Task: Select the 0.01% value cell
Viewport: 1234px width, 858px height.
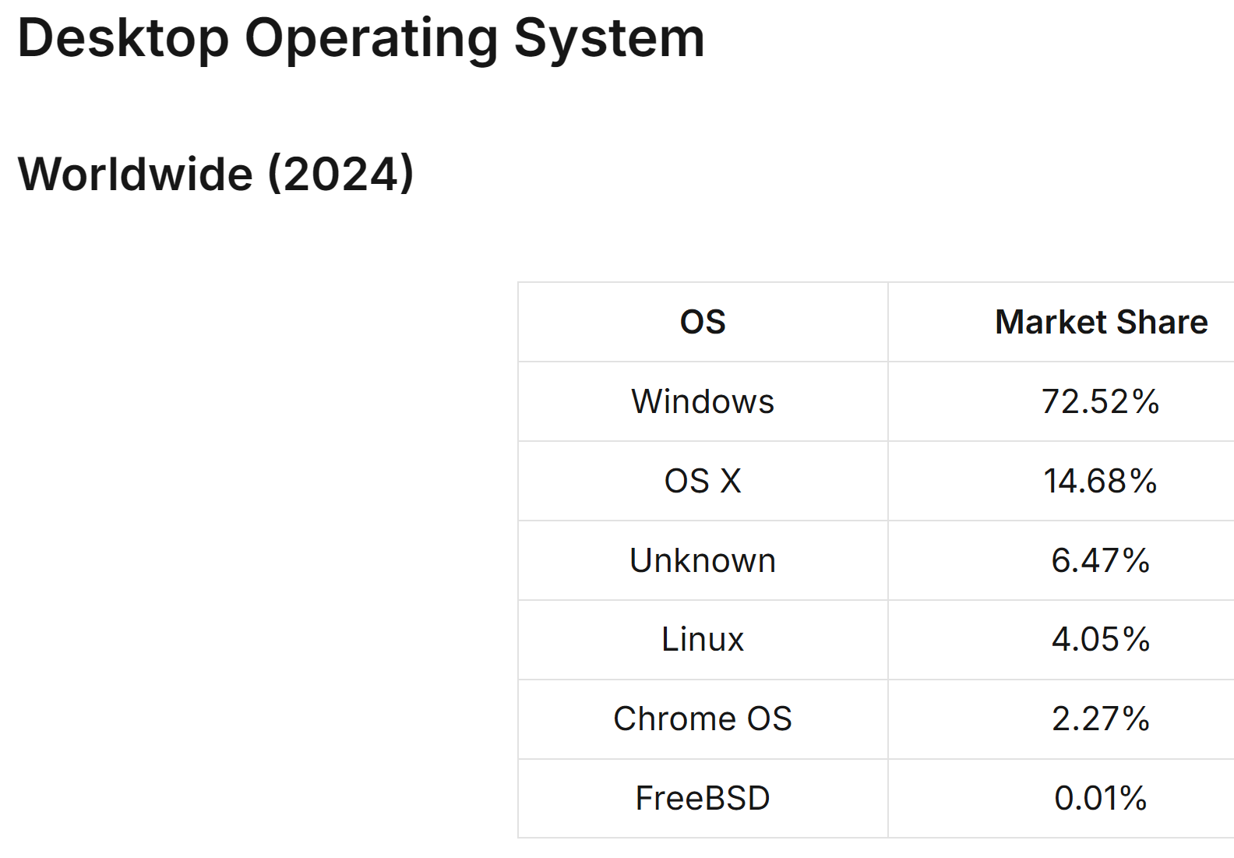Action: point(1061,799)
